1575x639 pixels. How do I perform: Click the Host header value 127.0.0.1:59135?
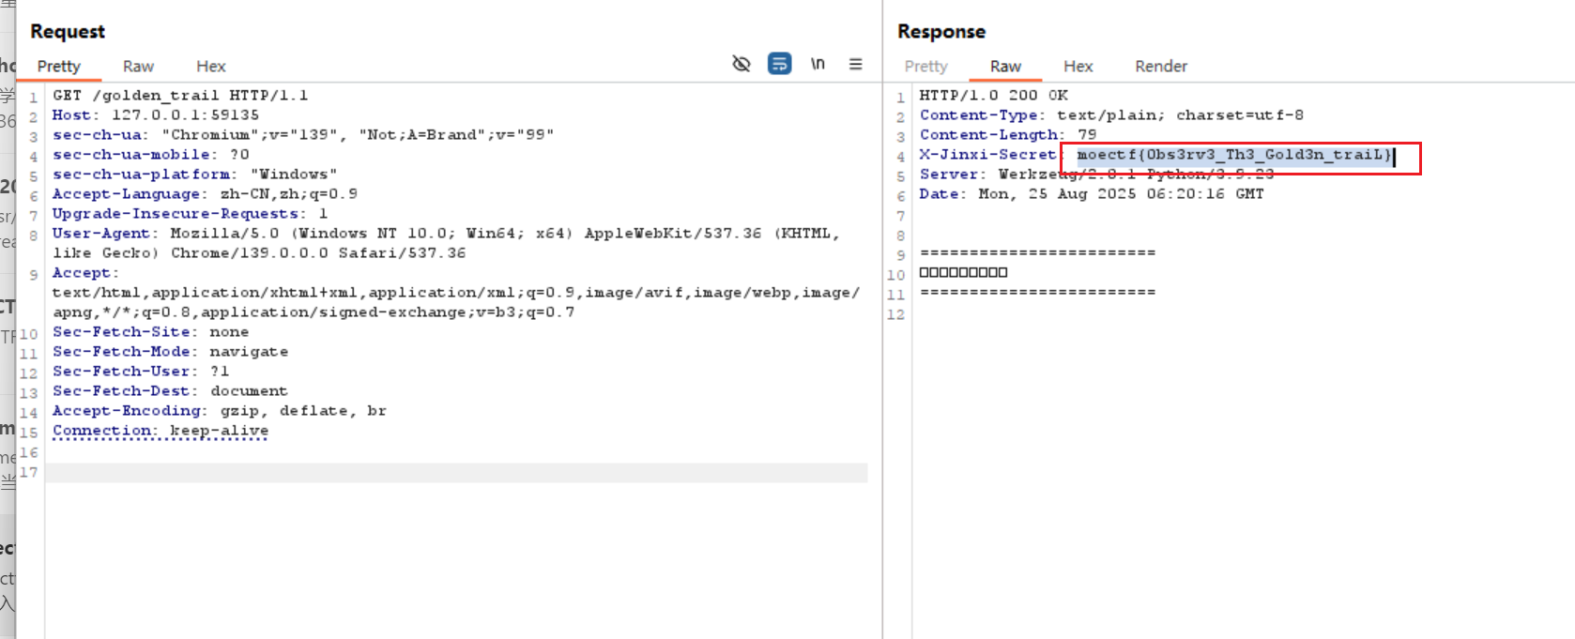(185, 115)
